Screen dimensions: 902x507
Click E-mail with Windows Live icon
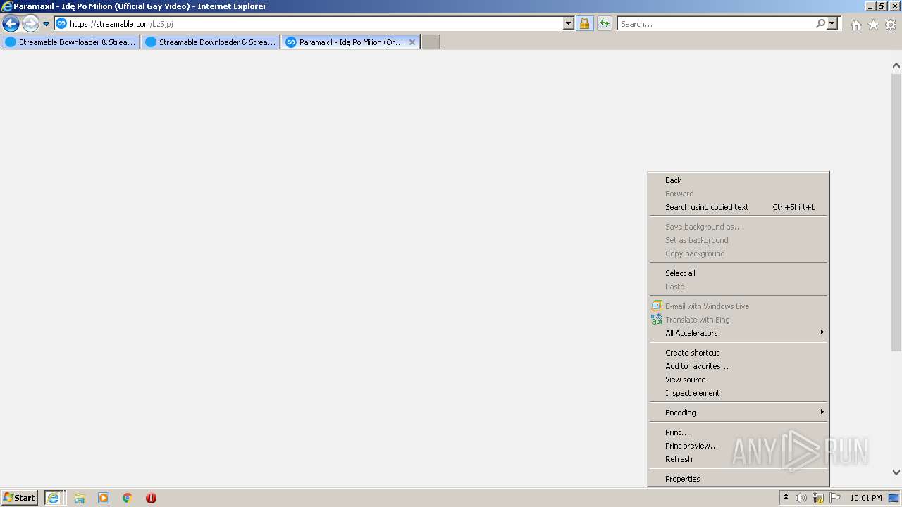[657, 306]
